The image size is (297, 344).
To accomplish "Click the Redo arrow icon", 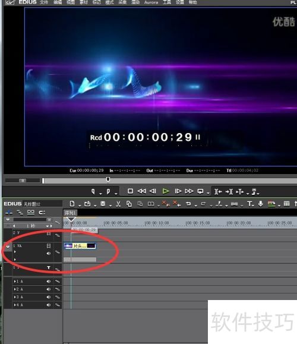I will (203, 204).
